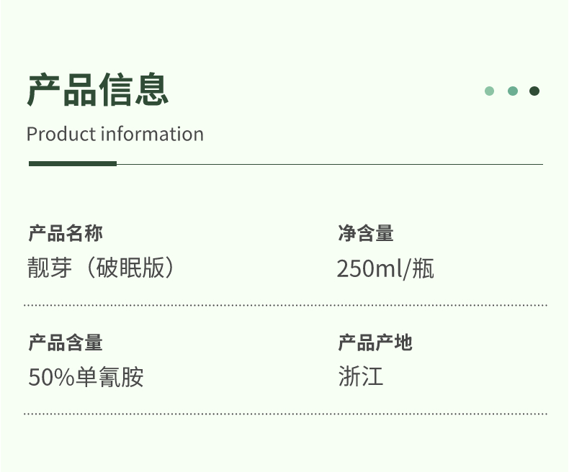569x472 pixels.
Task: Click the 250ml volume value
Action: click(x=369, y=269)
